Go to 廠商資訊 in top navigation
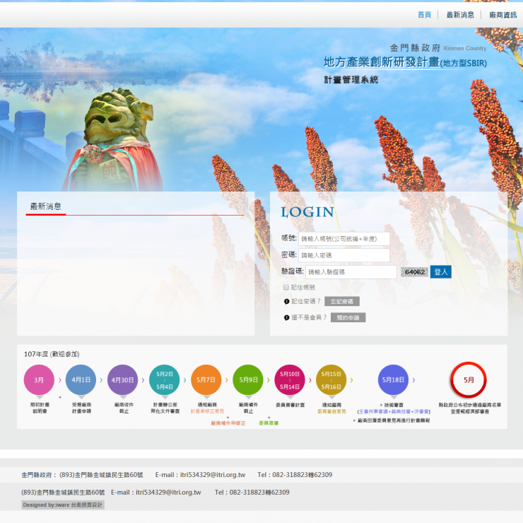Image resolution: width=523 pixels, height=523 pixels. [x=503, y=15]
